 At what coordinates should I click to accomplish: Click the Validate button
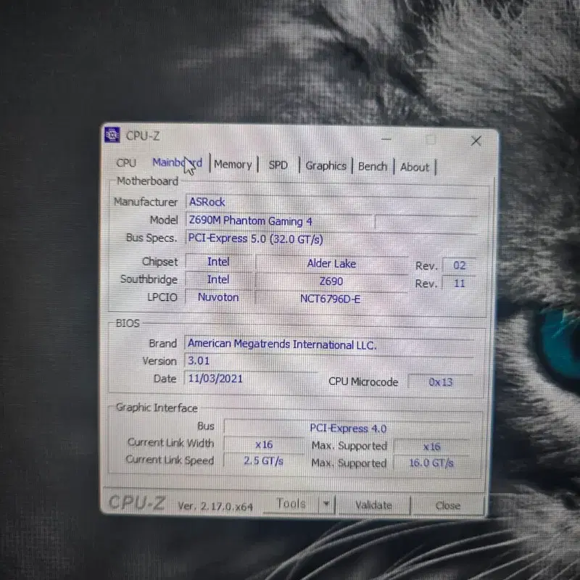(373, 505)
